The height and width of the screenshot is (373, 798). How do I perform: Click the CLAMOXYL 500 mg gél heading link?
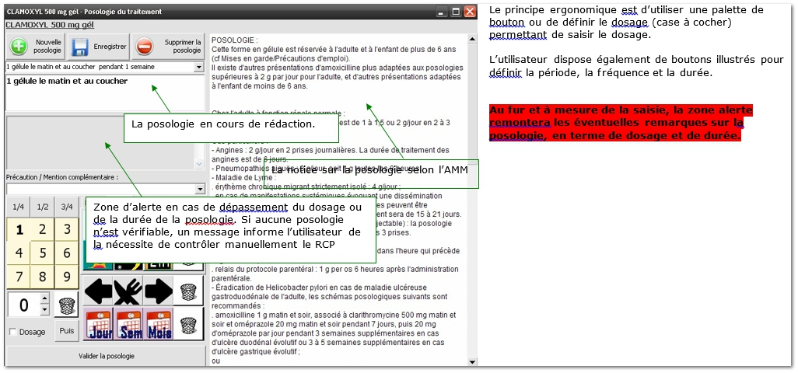[x=49, y=24]
